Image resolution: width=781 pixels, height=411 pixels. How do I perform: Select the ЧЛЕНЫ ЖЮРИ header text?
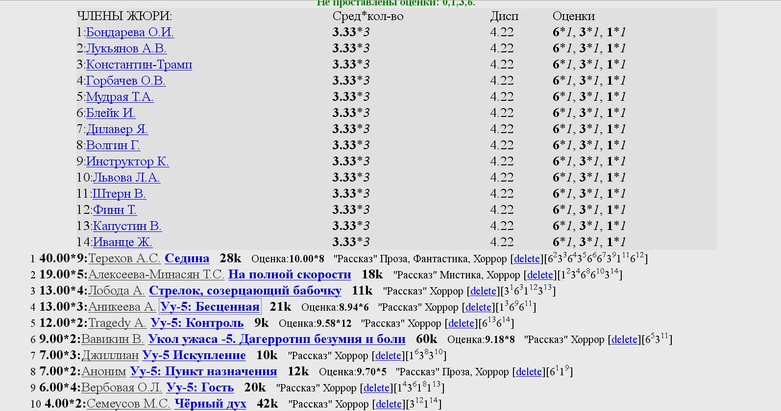(124, 16)
